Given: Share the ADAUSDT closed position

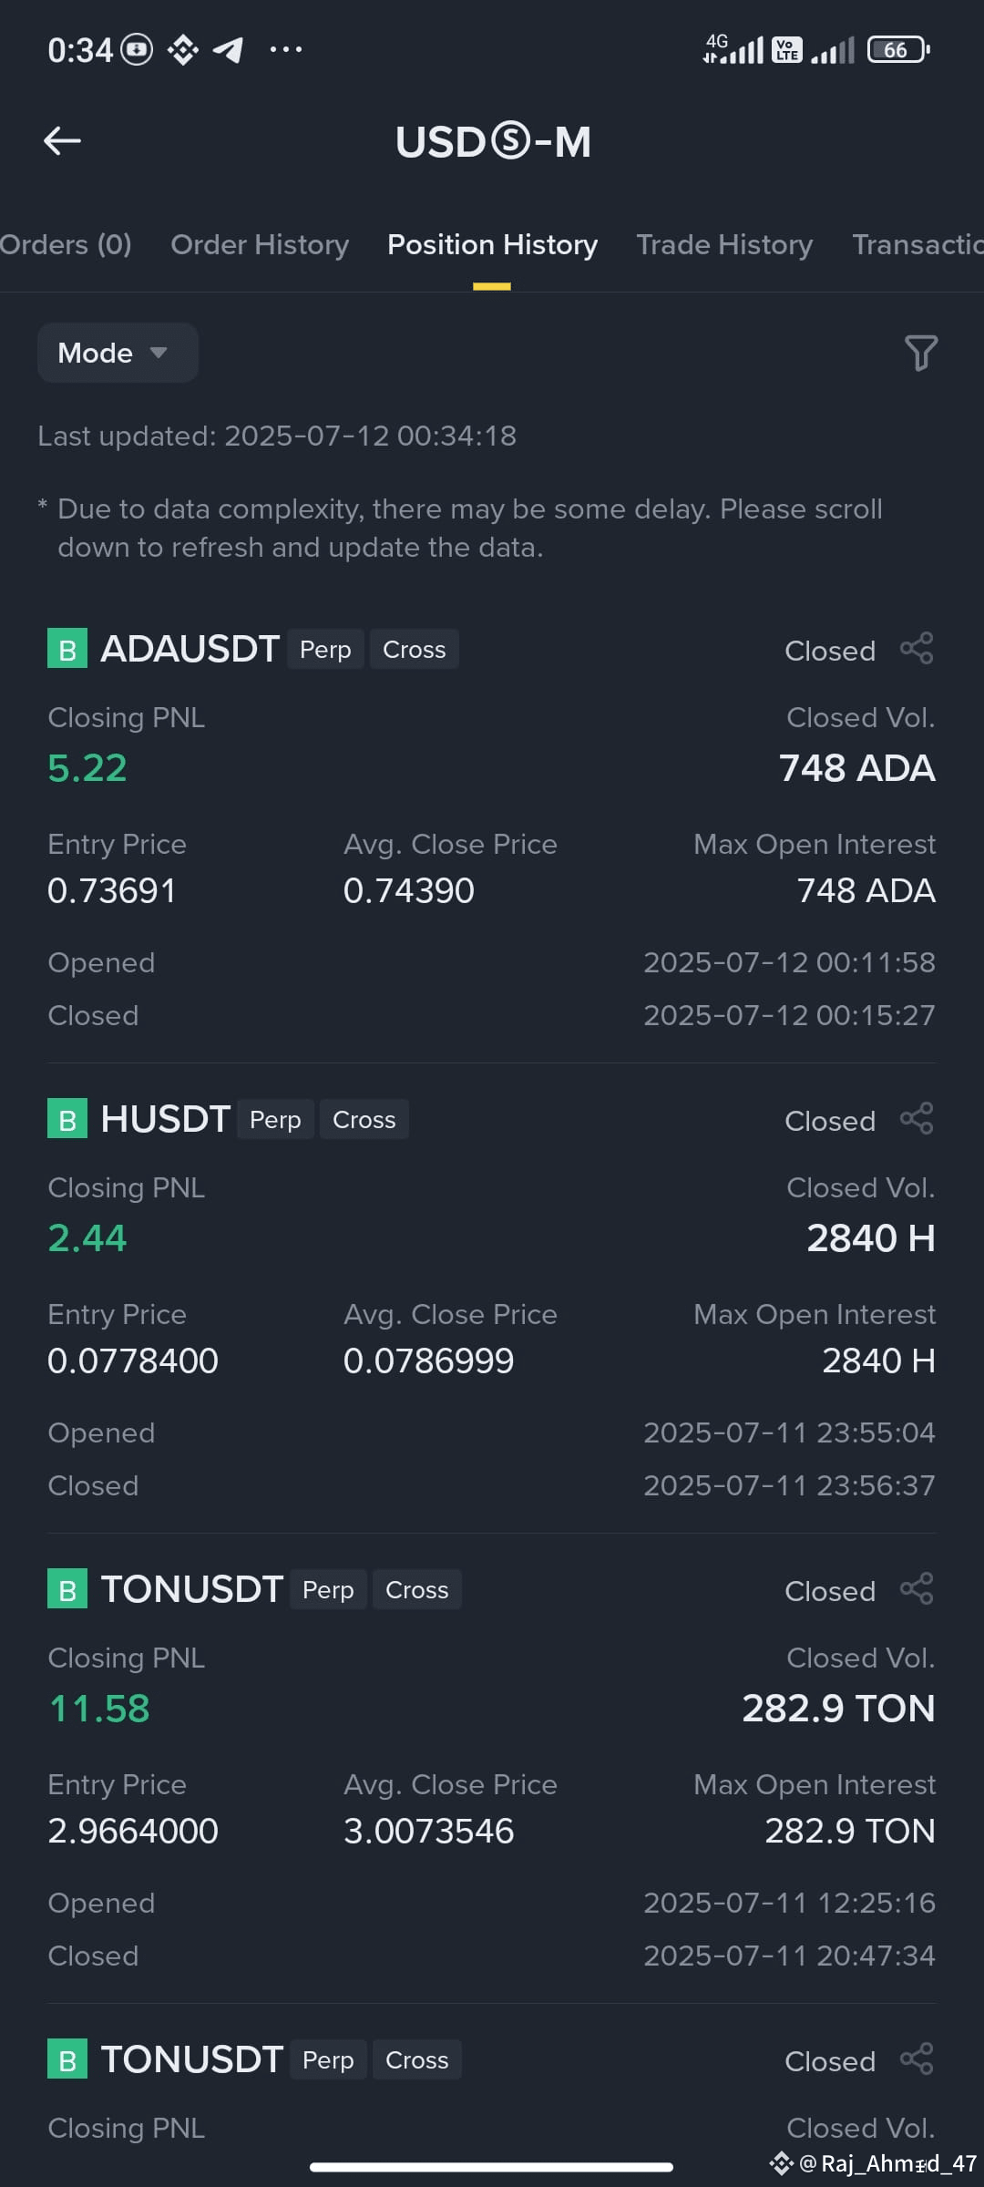Looking at the screenshot, I should point(917,649).
